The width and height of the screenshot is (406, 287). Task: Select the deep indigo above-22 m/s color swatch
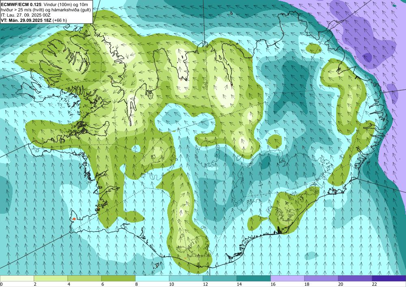[389, 278]
